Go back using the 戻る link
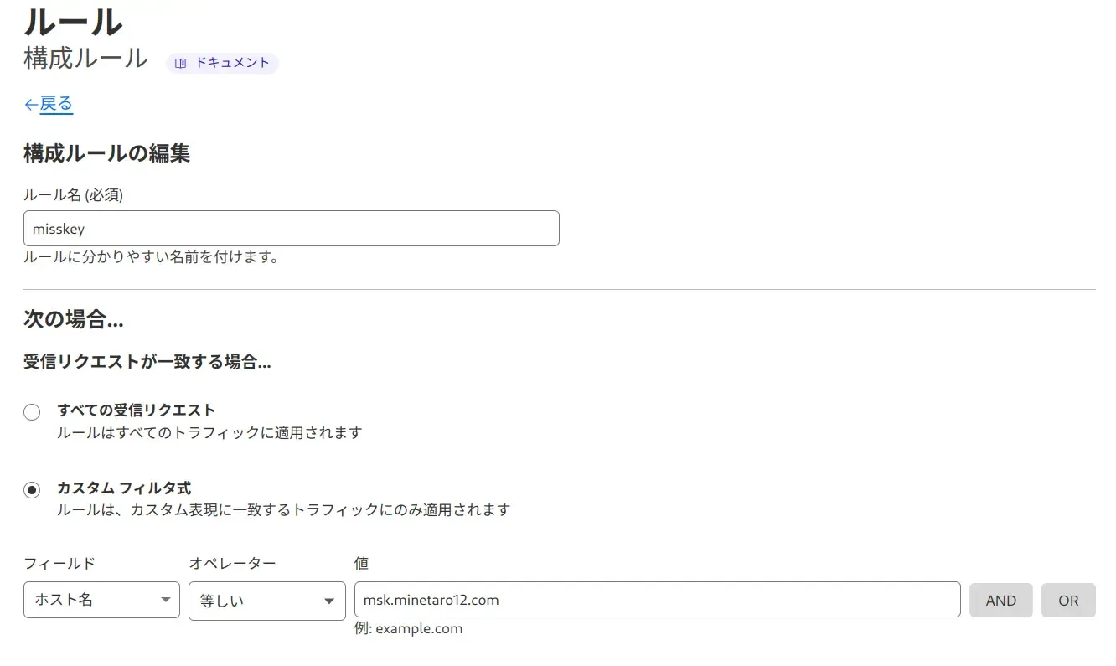Image resolution: width=1116 pixels, height=666 pixels. coord(56,104)
